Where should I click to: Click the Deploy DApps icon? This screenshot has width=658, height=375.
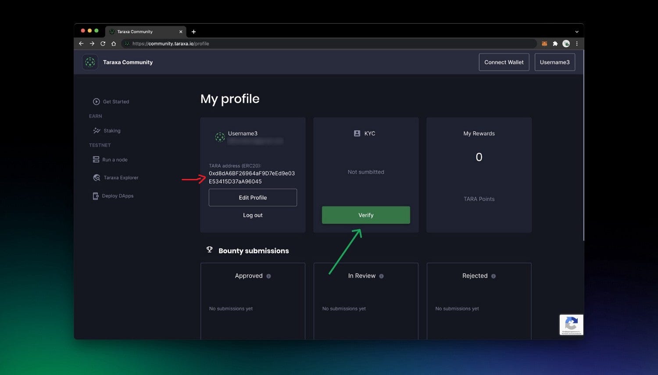coord(96,196)
